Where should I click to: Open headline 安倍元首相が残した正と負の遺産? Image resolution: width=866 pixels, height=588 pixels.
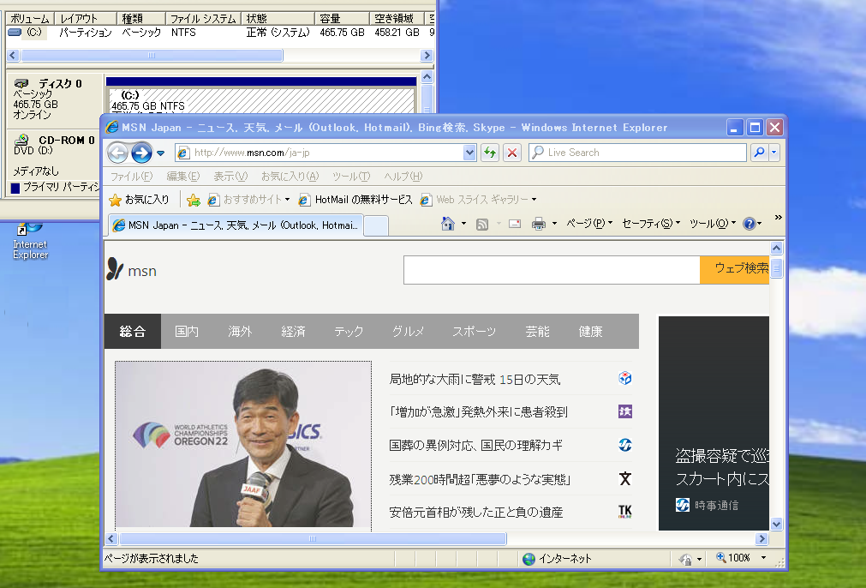tap(476, 512)
